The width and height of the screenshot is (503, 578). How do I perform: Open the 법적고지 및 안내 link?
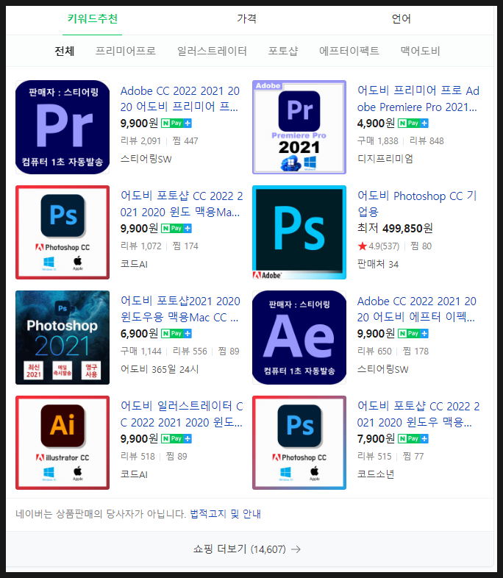click(x=226, y=514)
